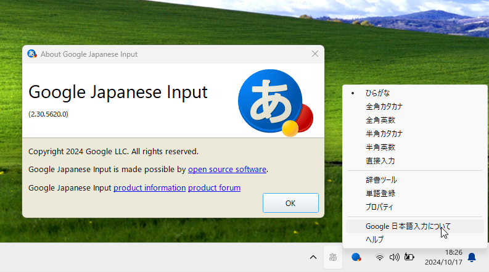The height and width of the screenshot is (272, 489).
Task: Open the taskbar clock showing 18:26
Action: [443, 257]
